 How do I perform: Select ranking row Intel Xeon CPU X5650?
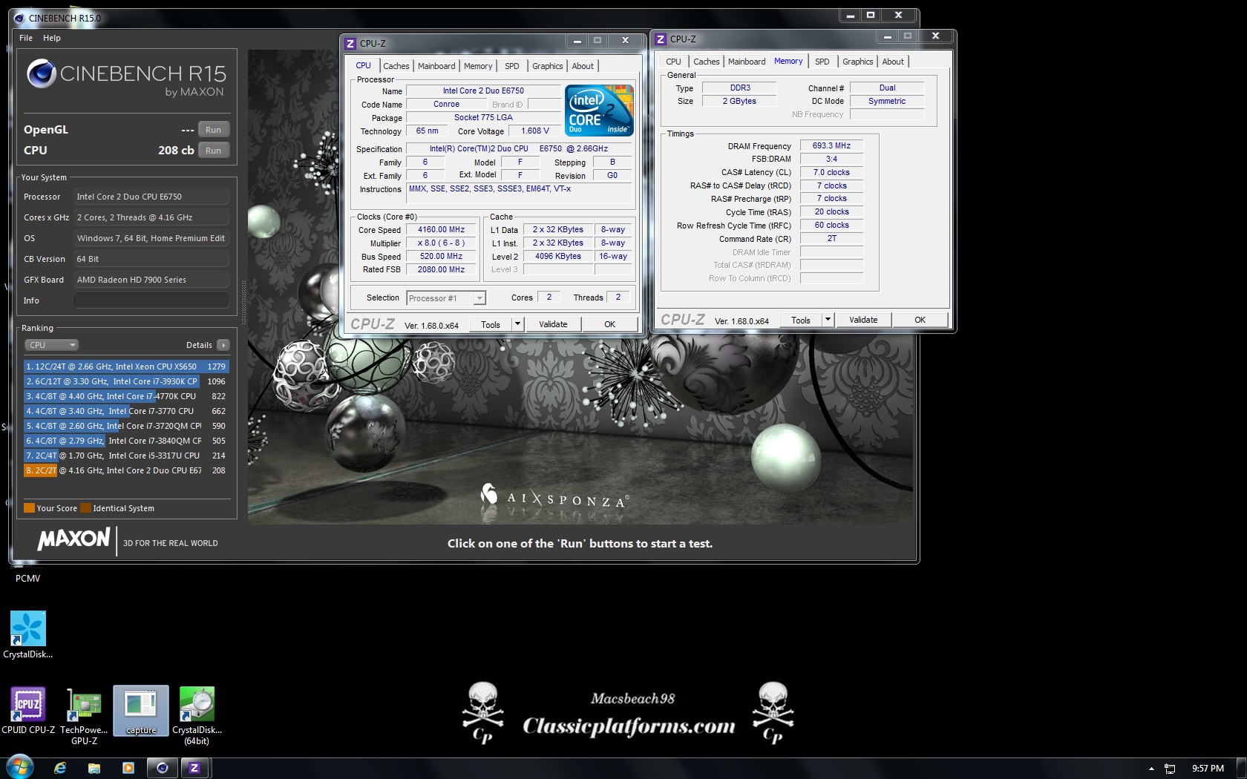(125, 367)
